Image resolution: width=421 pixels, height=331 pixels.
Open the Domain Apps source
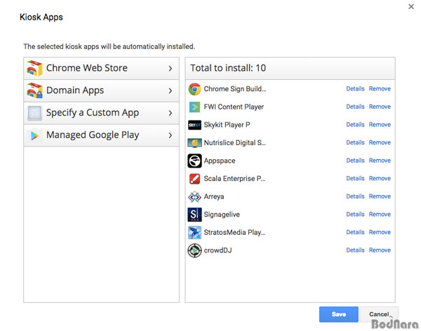pyautogui.click(x=101, y=90)
